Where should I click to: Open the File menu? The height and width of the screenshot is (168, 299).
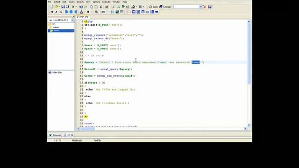(50, 2)
